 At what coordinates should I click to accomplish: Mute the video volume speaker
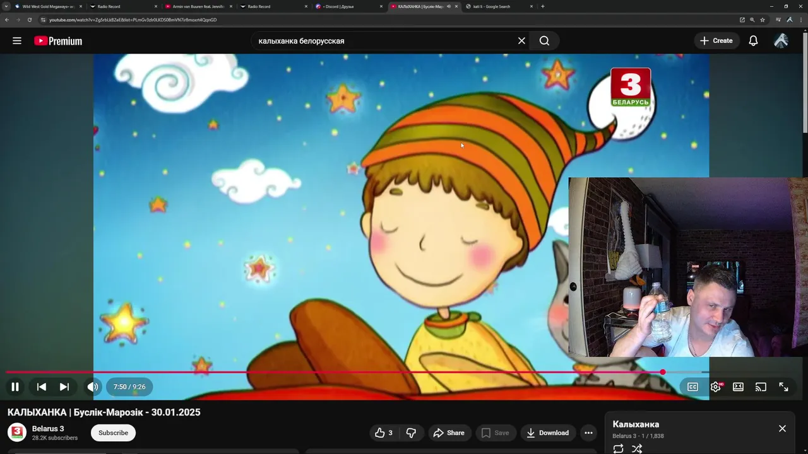tap(93, 387)
